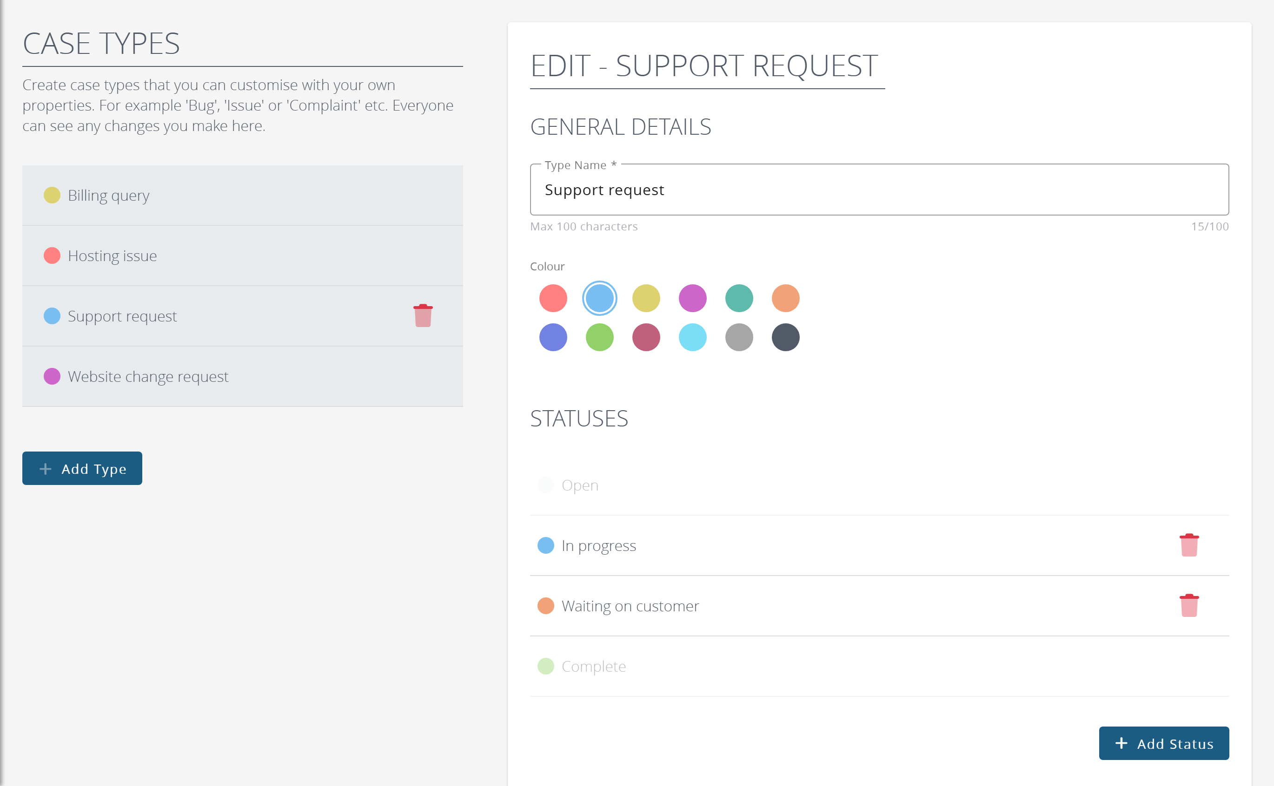
Task: Select the orange colour swatch
Action: [785, 298]
